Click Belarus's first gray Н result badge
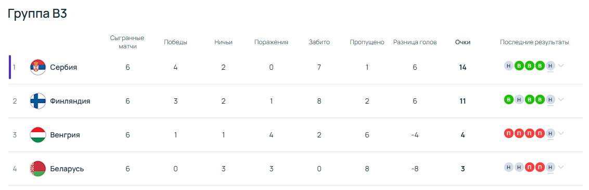The width and height of the screenshot is (589, 190). [x=509, y=167]
